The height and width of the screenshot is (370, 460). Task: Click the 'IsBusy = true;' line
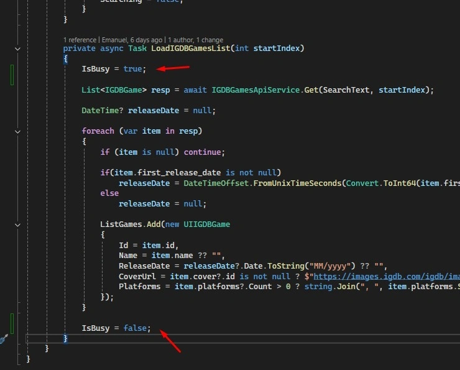click(114, 69)
